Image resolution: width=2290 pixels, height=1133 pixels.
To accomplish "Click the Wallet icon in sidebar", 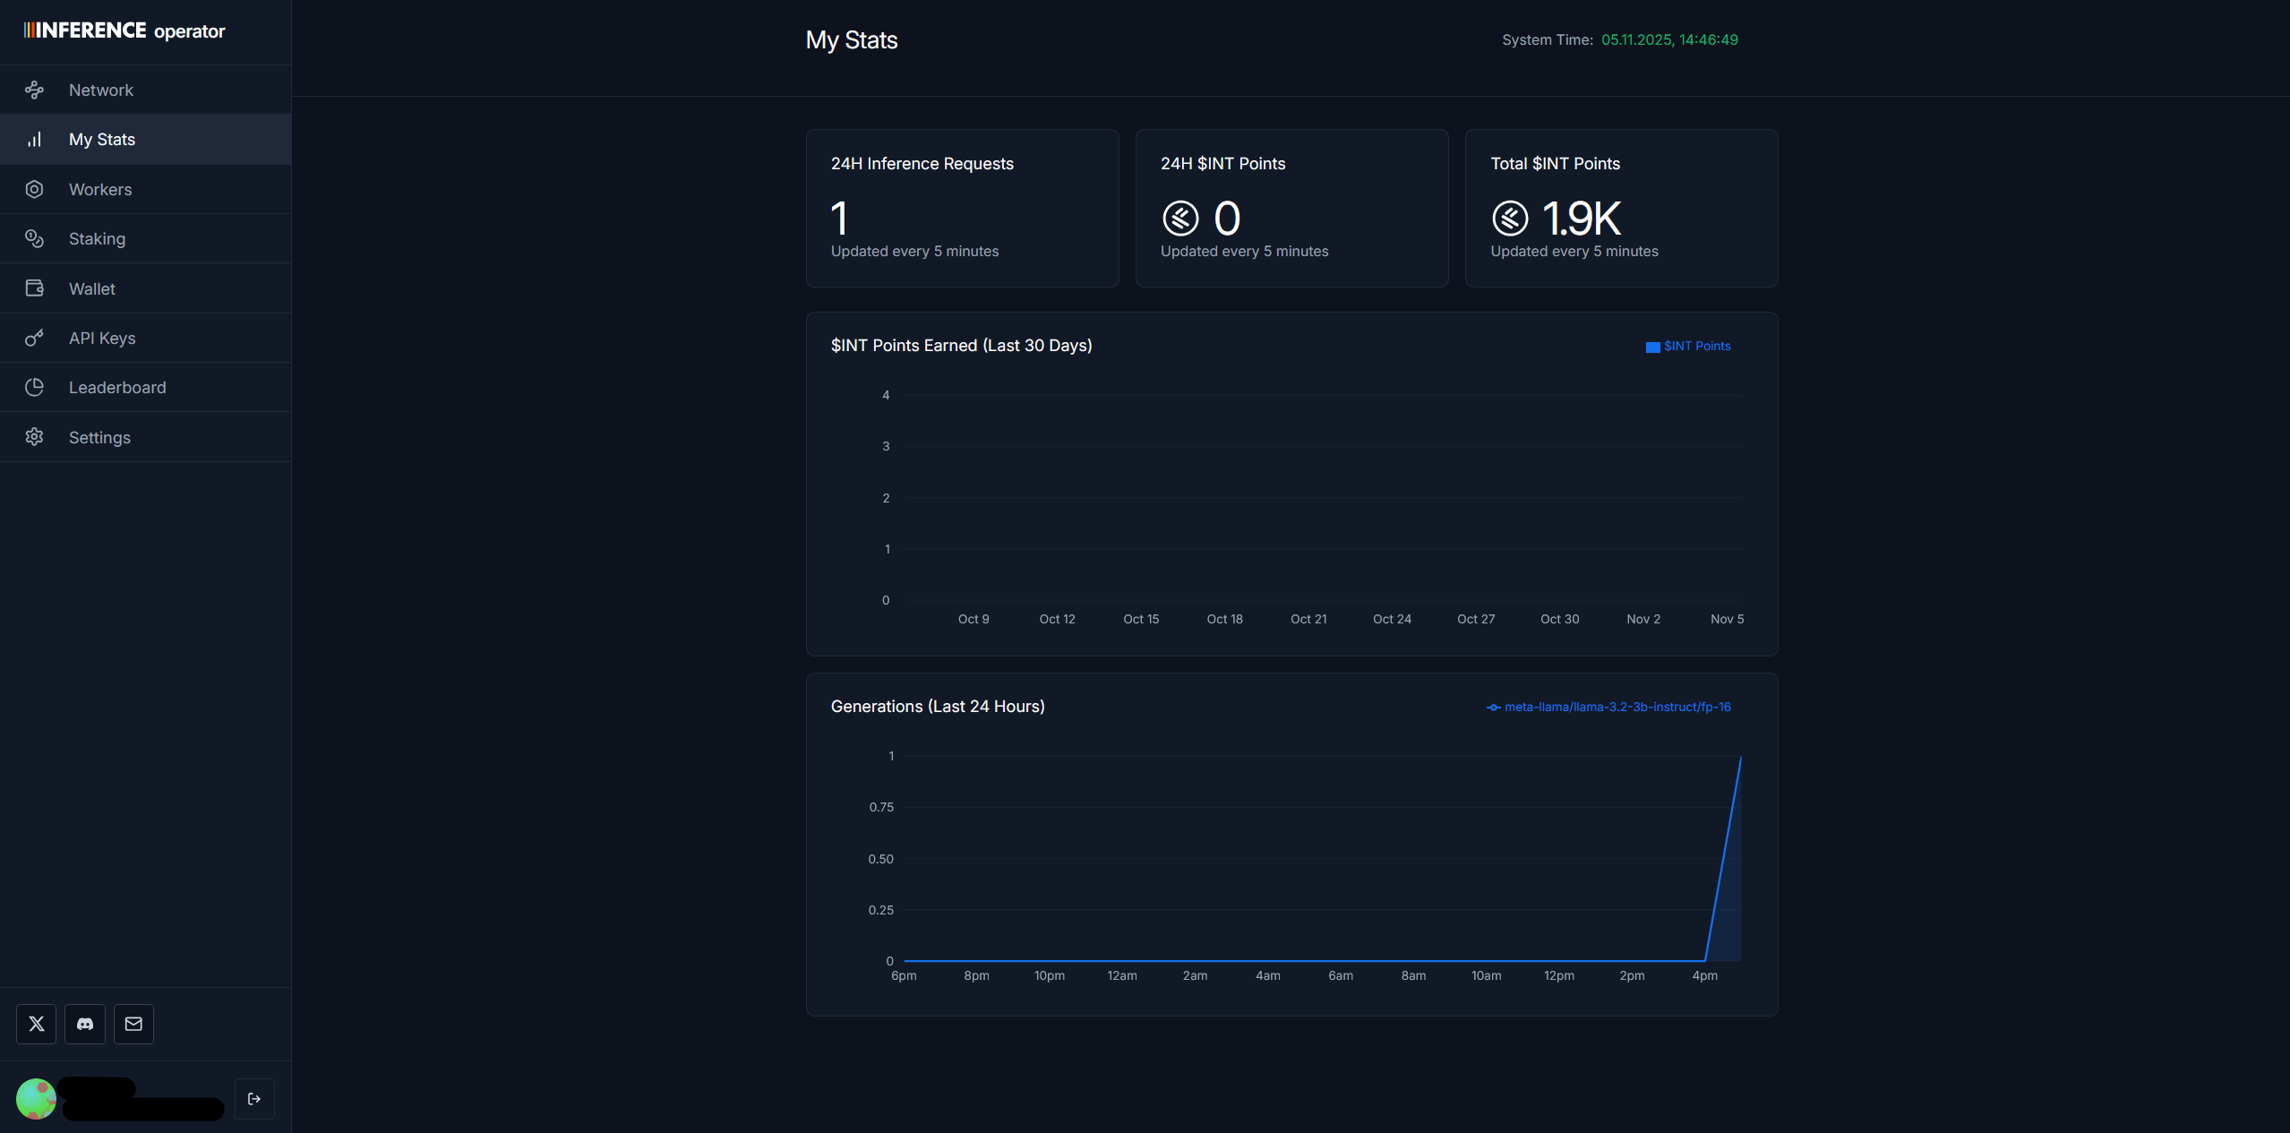I will (x=34, y=288).
